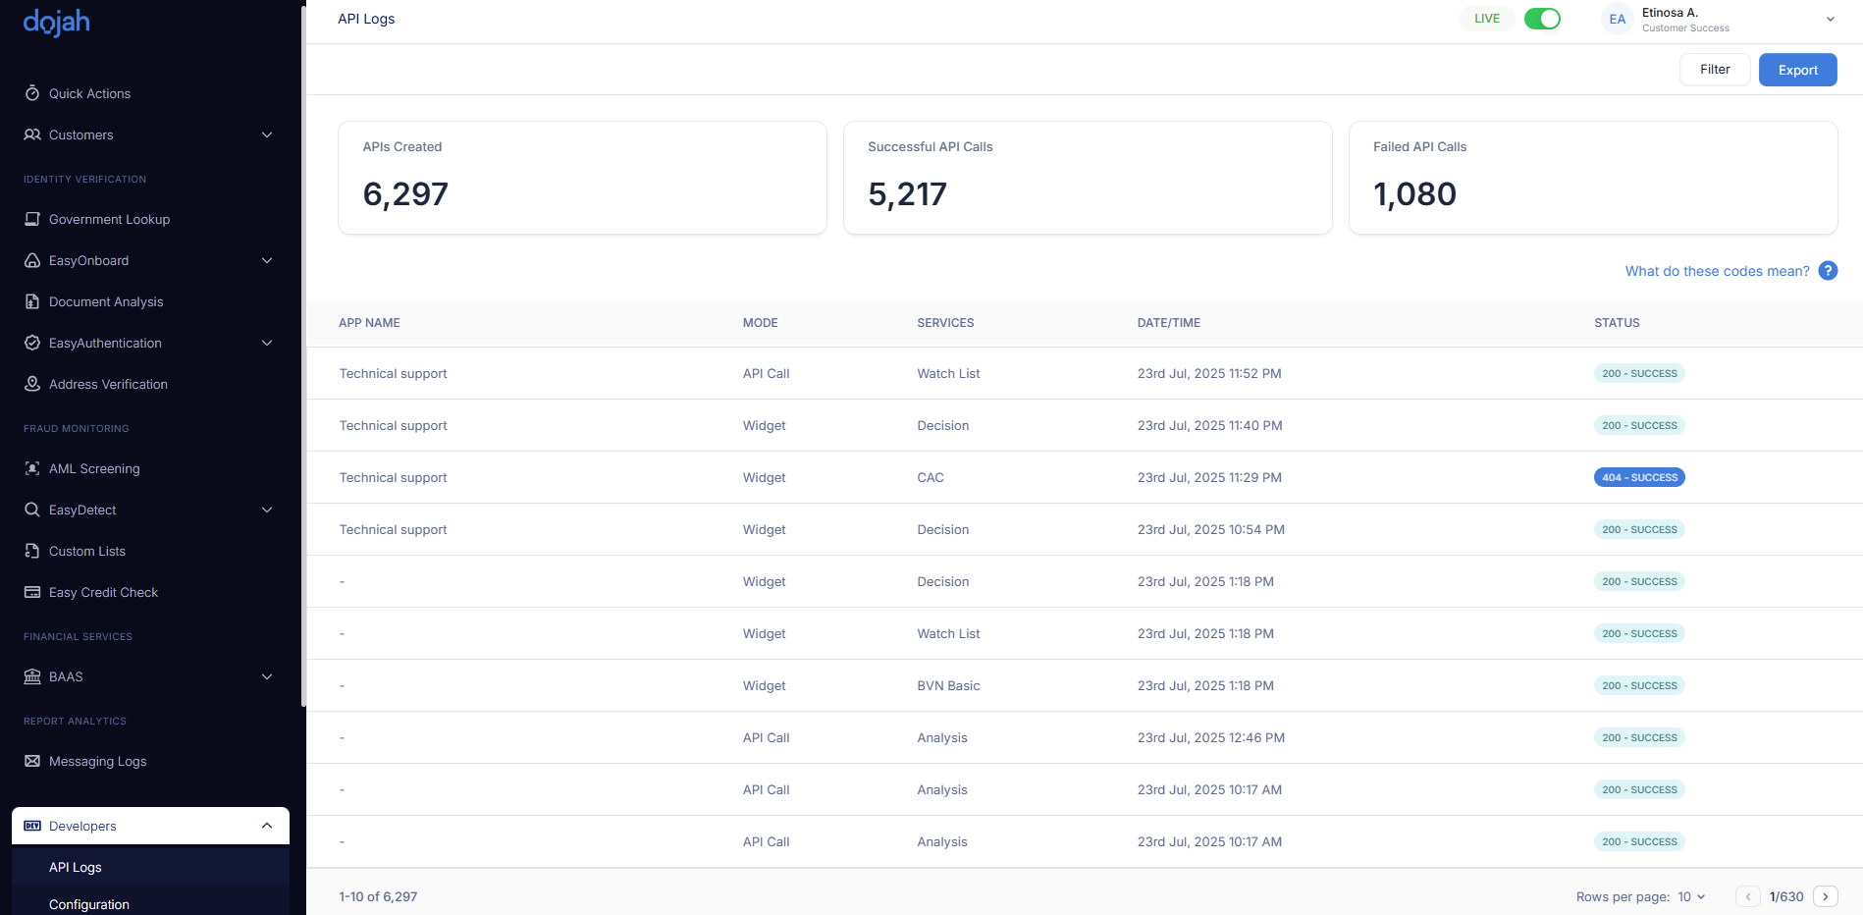1863x915 pixels.
Task: Collapse the Developers section
Action: point(266,826)
